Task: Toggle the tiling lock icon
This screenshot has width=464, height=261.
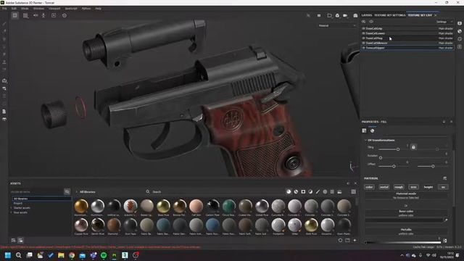Action: pyautogui.click(x=413, y=147)
